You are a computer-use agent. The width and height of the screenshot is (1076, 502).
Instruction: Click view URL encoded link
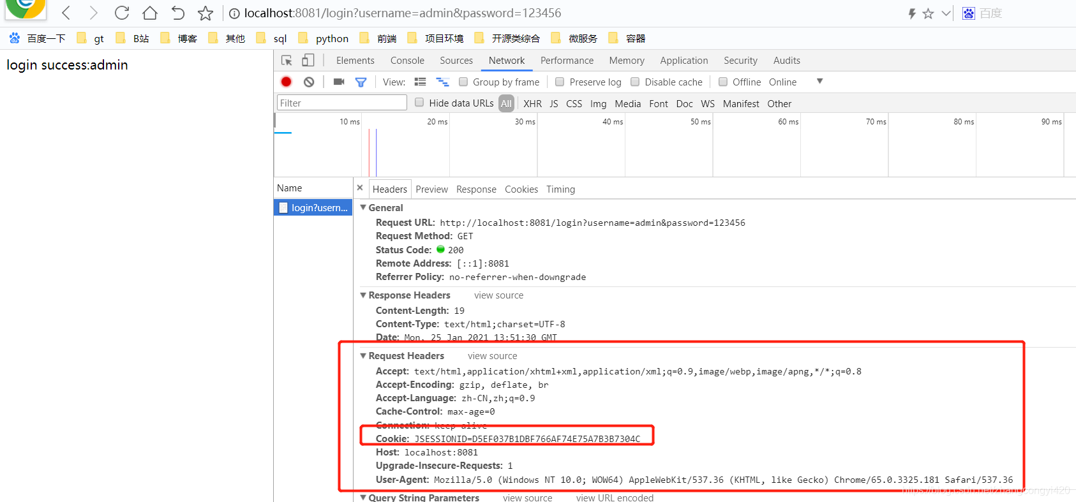(x=615, y=498)
